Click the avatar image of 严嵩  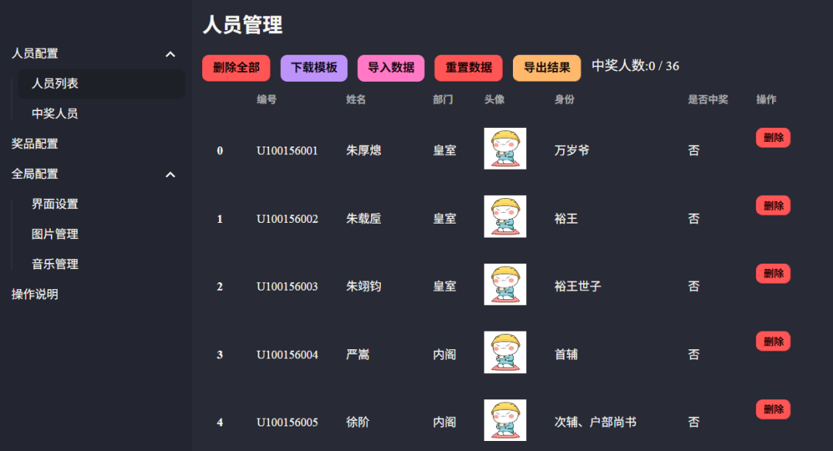tap(505, 352)
